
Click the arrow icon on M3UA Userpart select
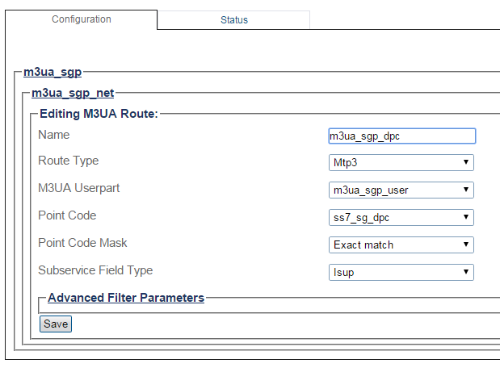pyautogui.click(x=466, y=190)
